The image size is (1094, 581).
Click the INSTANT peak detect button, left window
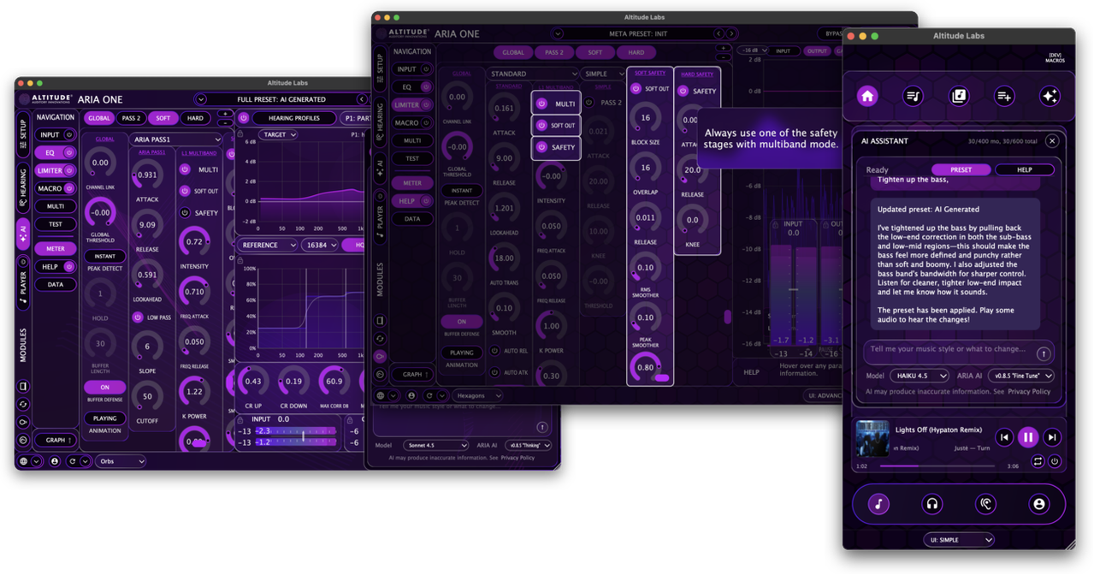tap(104, 256)
